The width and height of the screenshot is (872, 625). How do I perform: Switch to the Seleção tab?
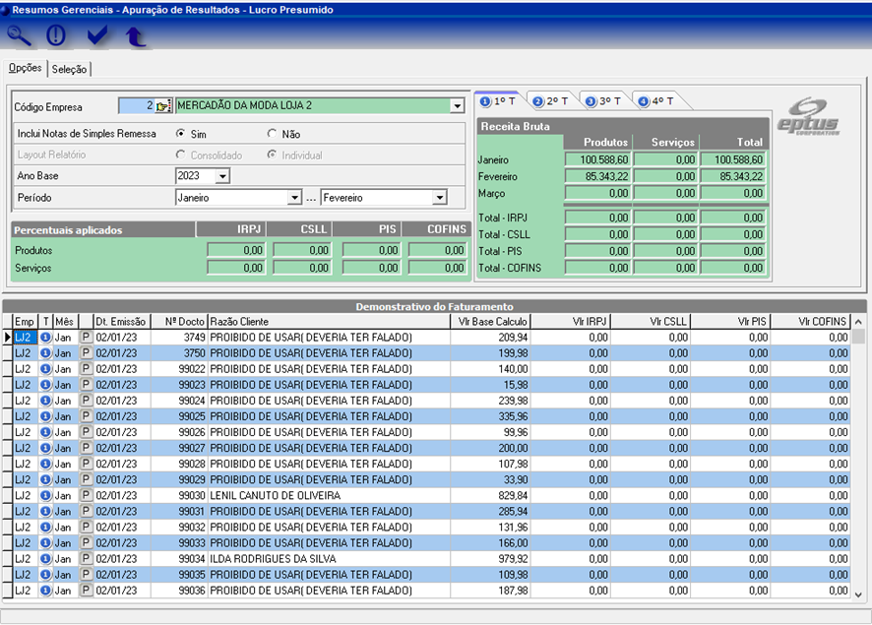[x=70, y=69]
